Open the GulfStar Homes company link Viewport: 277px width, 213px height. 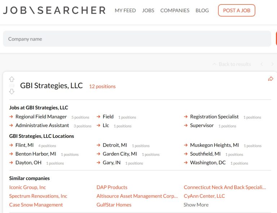(x=114, y=205)
